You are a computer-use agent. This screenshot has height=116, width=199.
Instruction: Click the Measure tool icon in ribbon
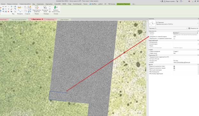[19, 11]
